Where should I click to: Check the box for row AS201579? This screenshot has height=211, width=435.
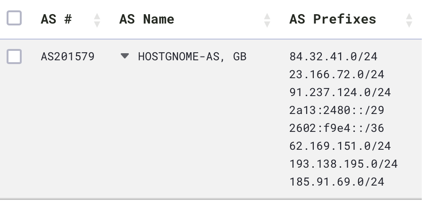14,57
